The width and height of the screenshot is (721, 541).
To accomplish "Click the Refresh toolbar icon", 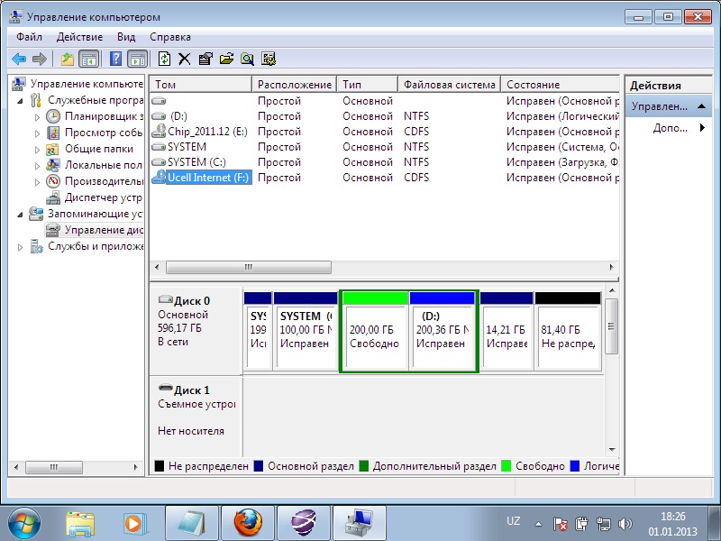I will pyautogui.click(x=164, y=59).
